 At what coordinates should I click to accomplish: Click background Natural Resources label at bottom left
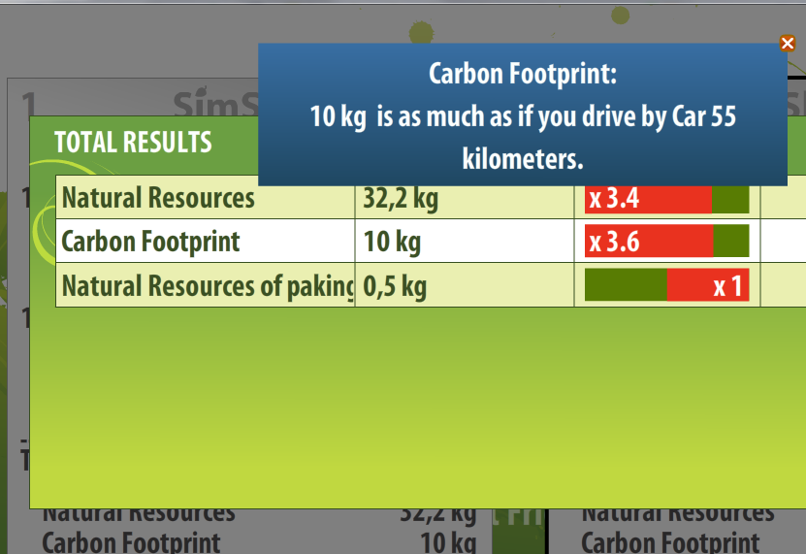coord(139,514)
